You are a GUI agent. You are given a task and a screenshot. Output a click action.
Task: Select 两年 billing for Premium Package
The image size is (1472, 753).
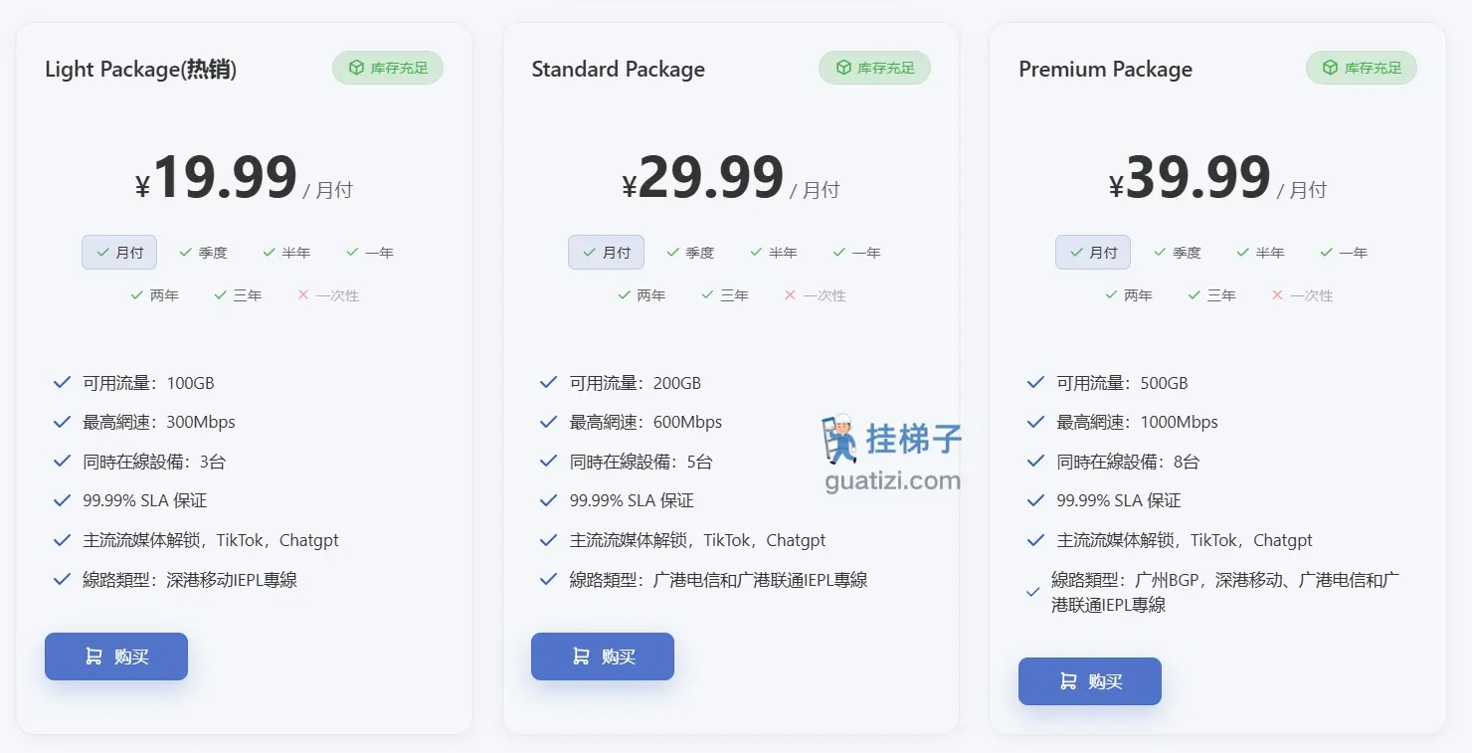point(1129,295)
